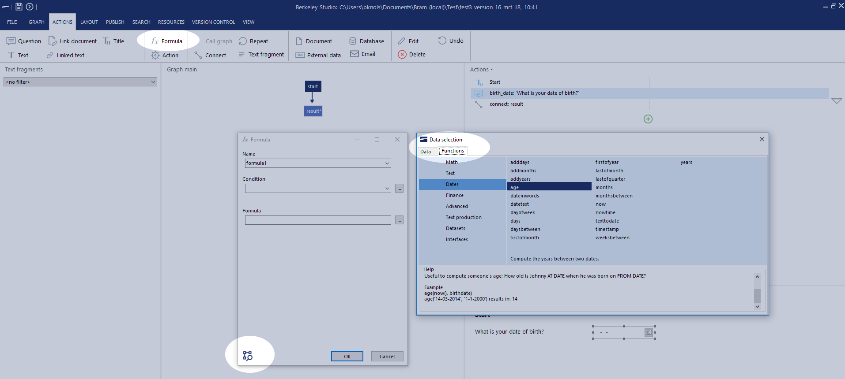Confirm the Formula dialog with OK

(347, 357)
